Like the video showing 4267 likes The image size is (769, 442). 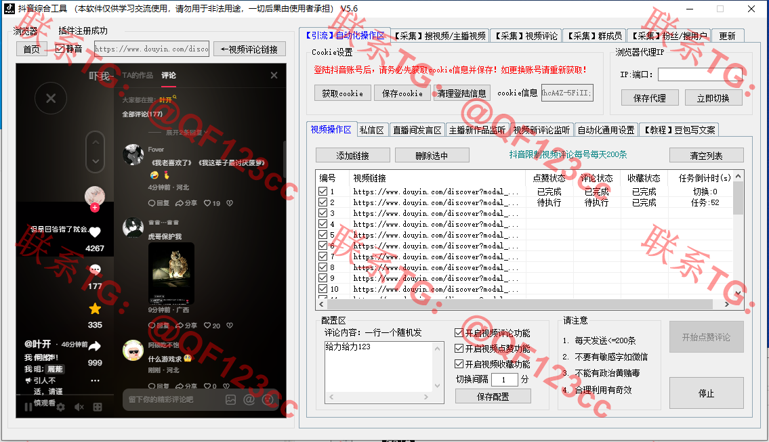click(x=95, y=232)
